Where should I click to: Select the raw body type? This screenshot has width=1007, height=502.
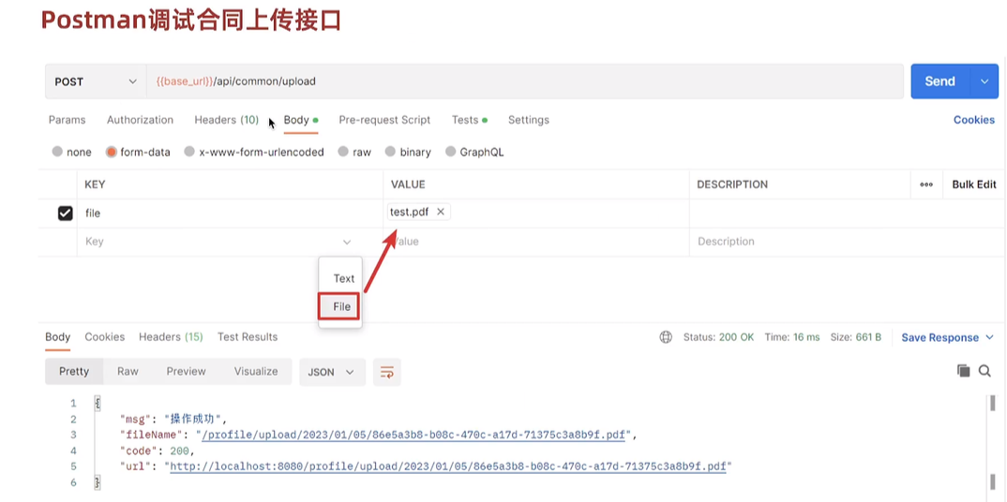pos(354,152)
